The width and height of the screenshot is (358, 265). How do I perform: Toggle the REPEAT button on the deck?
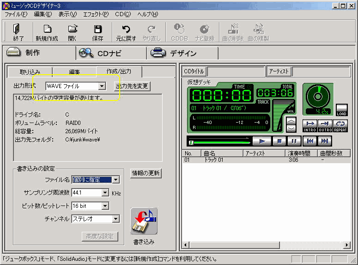pyautogui.click(x=340, y=125)
